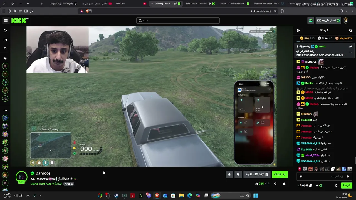The image size is (356, 200).
Task: Click the 'Get KICKs' button in header
Action: (328, 21)
